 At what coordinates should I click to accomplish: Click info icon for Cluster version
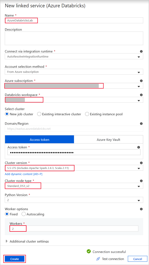coord(141,163)
